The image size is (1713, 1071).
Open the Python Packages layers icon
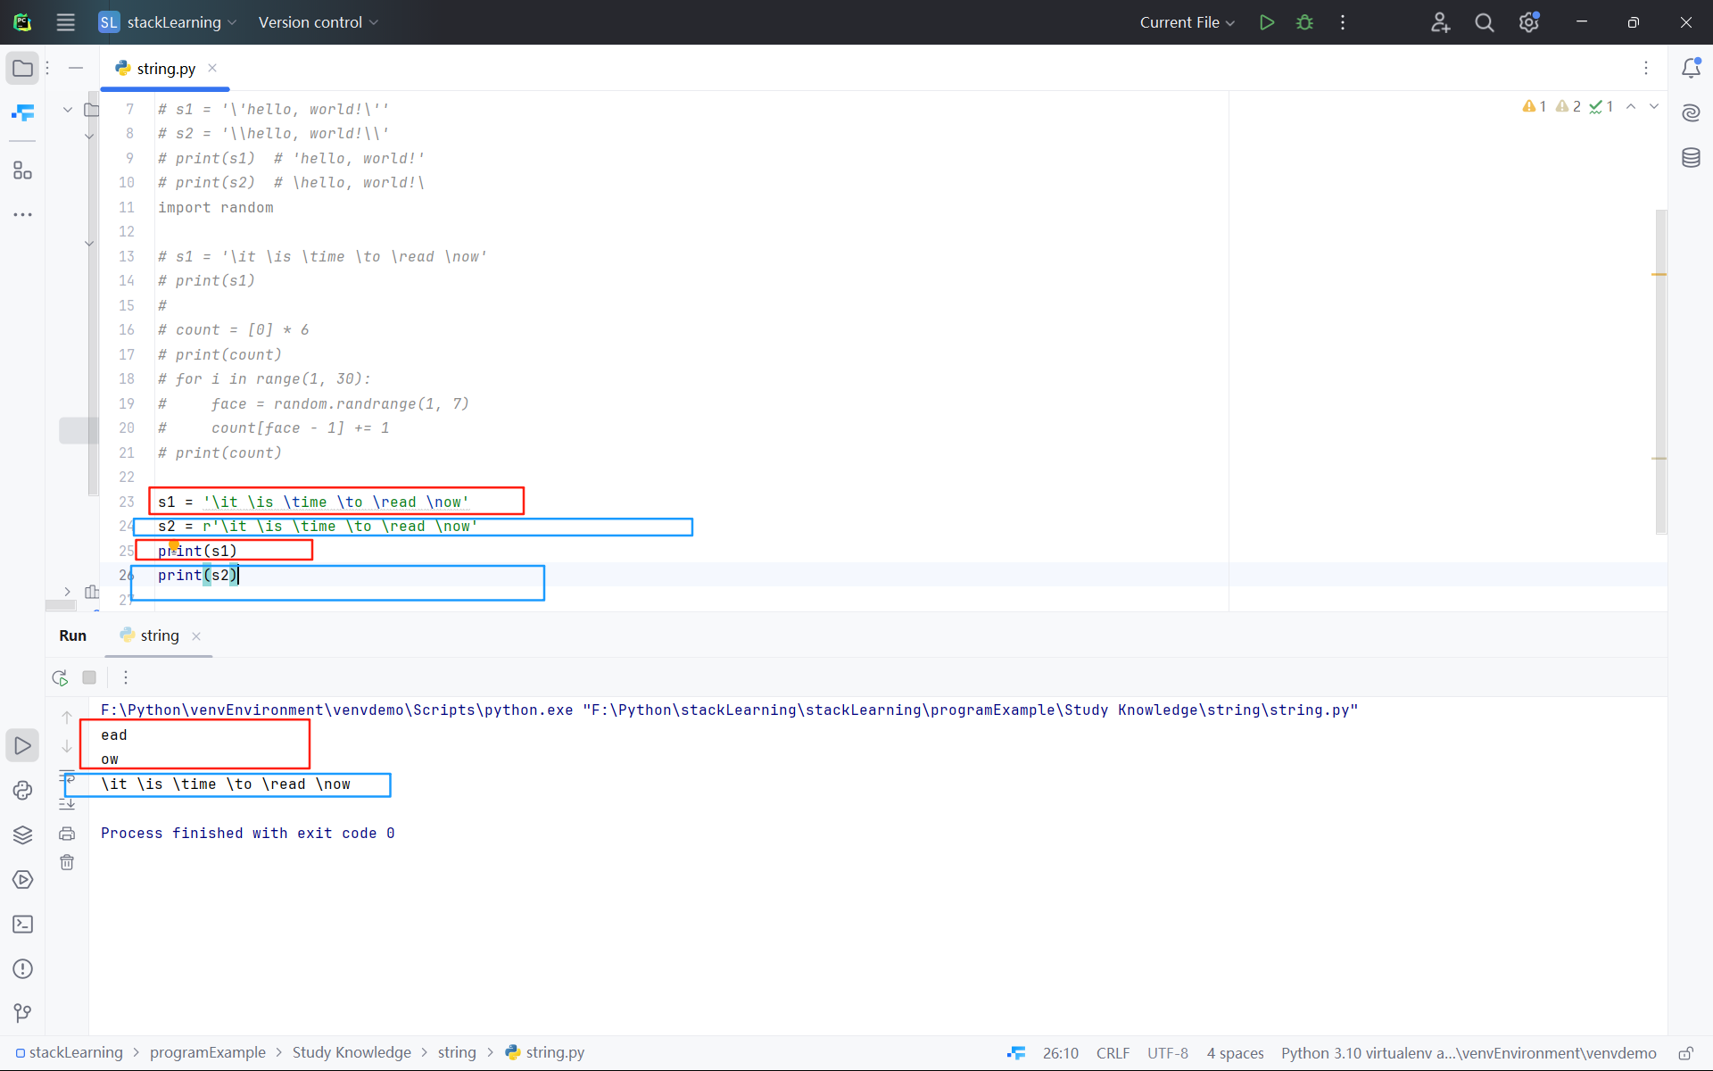point(22,834)
